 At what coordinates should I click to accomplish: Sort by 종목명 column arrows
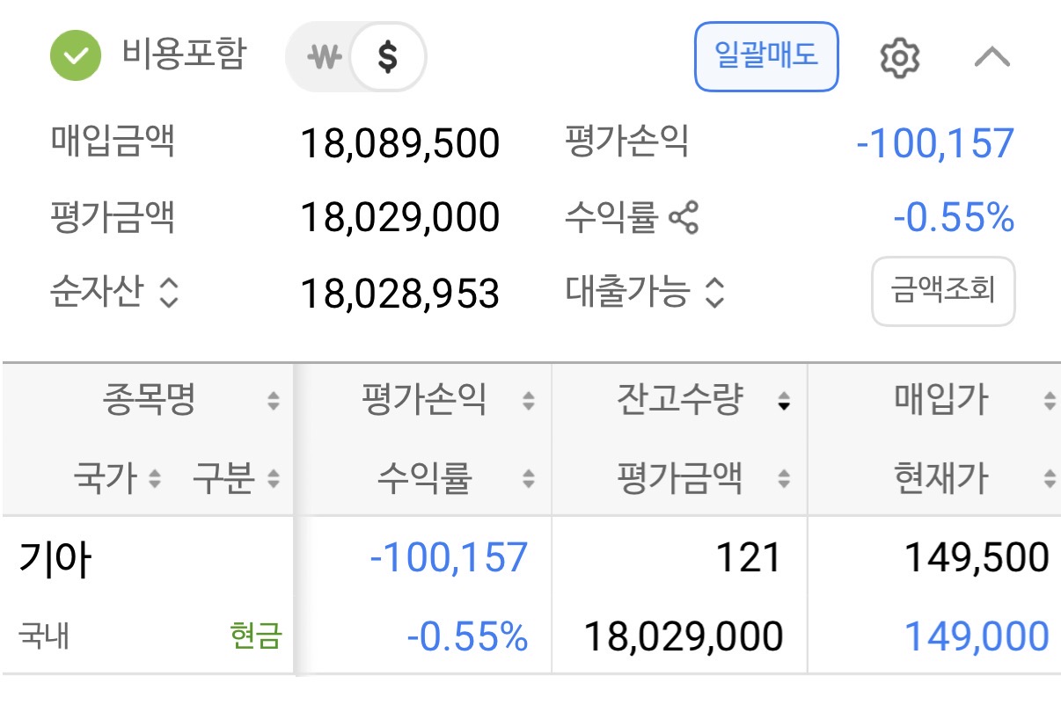[274, 402]
